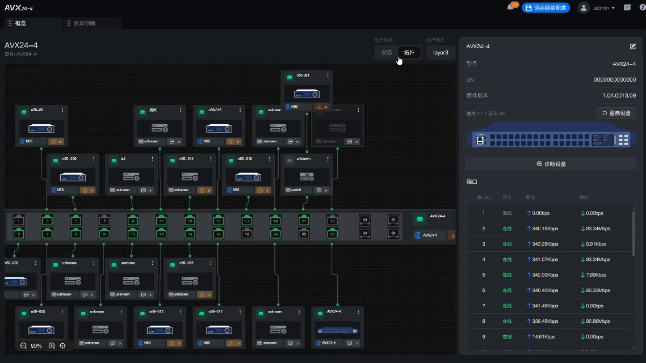Open three-dot menu on n60-001 node
The width and height of the screenshot is (646, 363).
click(x=328, y=75)
